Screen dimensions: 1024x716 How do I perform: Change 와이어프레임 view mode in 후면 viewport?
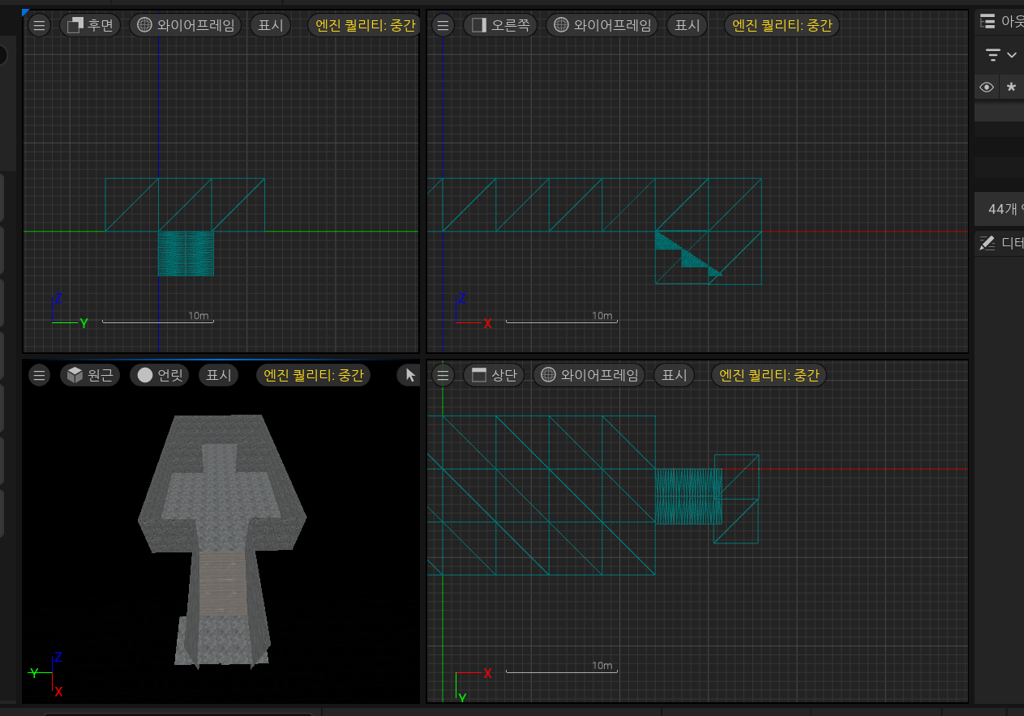[186, 25]
